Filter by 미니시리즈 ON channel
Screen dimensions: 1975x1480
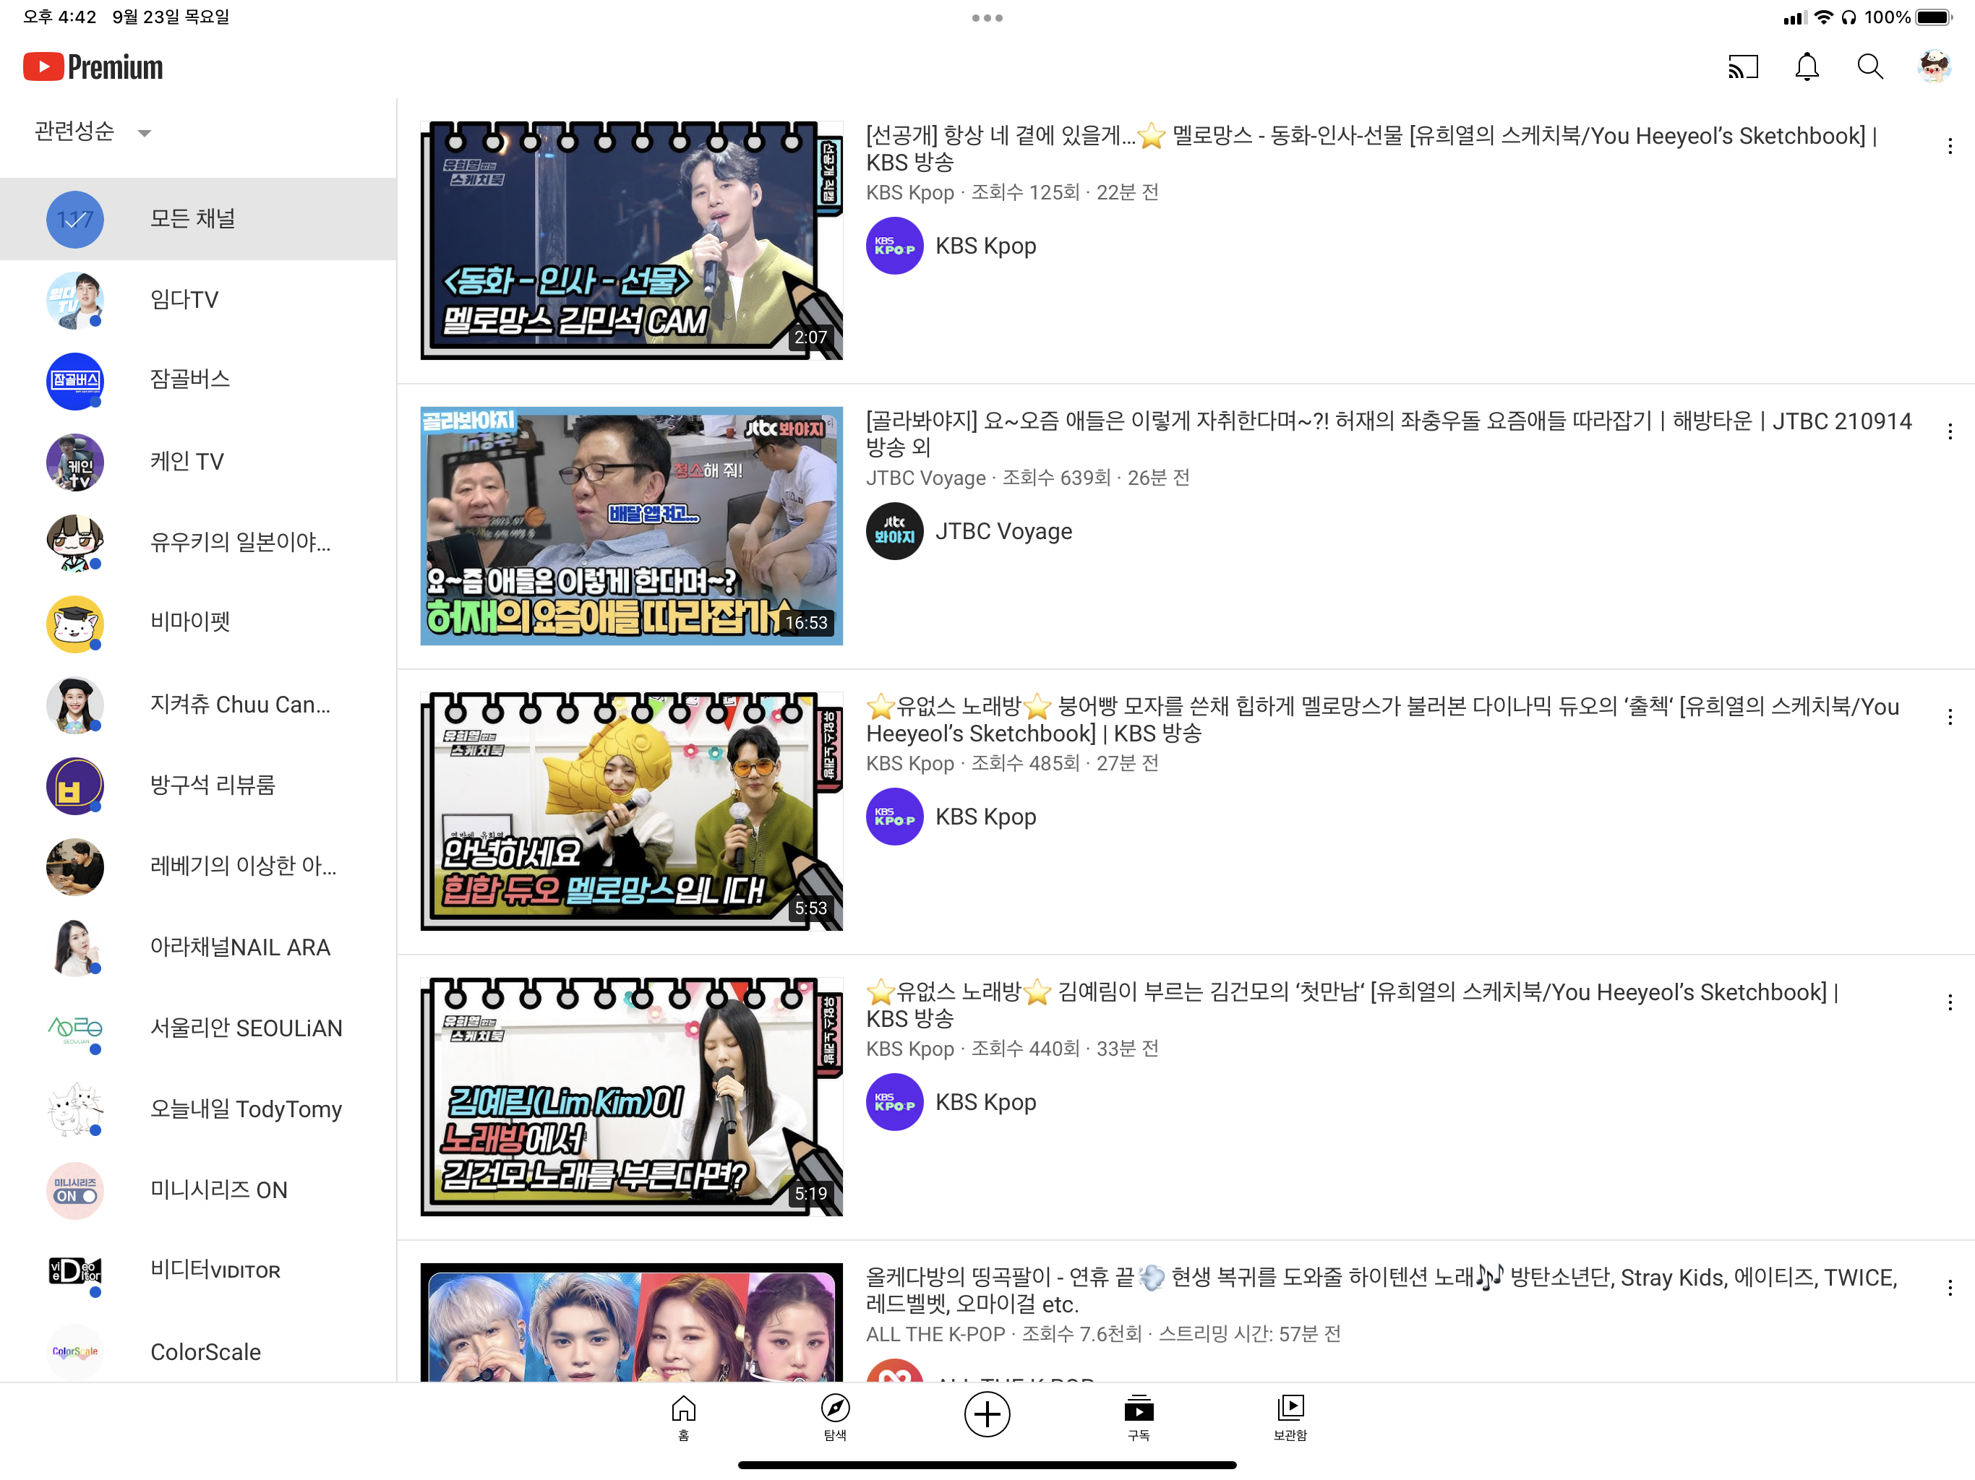click(218, 1190)
